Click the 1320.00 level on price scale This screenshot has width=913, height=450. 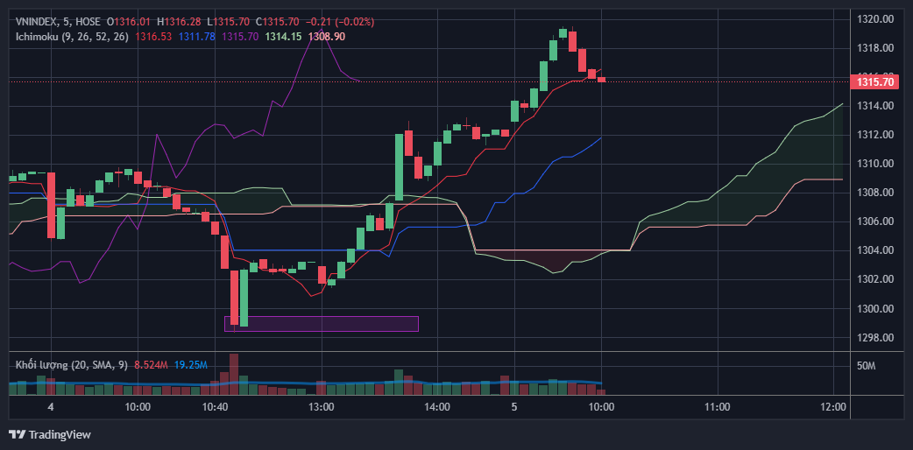click(874, 18)
